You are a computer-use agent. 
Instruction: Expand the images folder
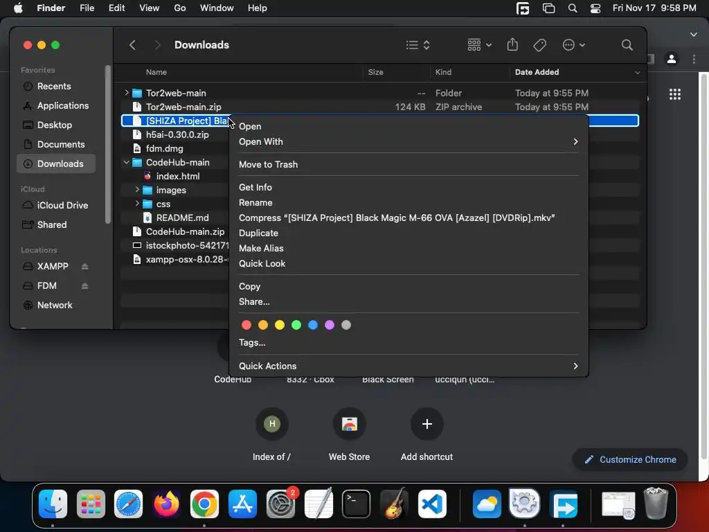point(137,190)
